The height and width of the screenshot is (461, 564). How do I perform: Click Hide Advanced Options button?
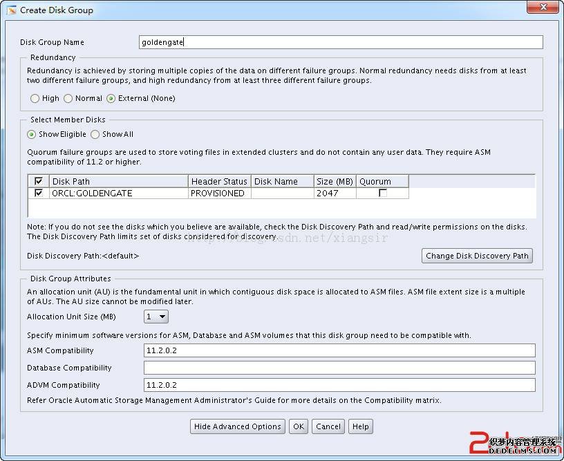pyautogui.click(x=237, y=426)
